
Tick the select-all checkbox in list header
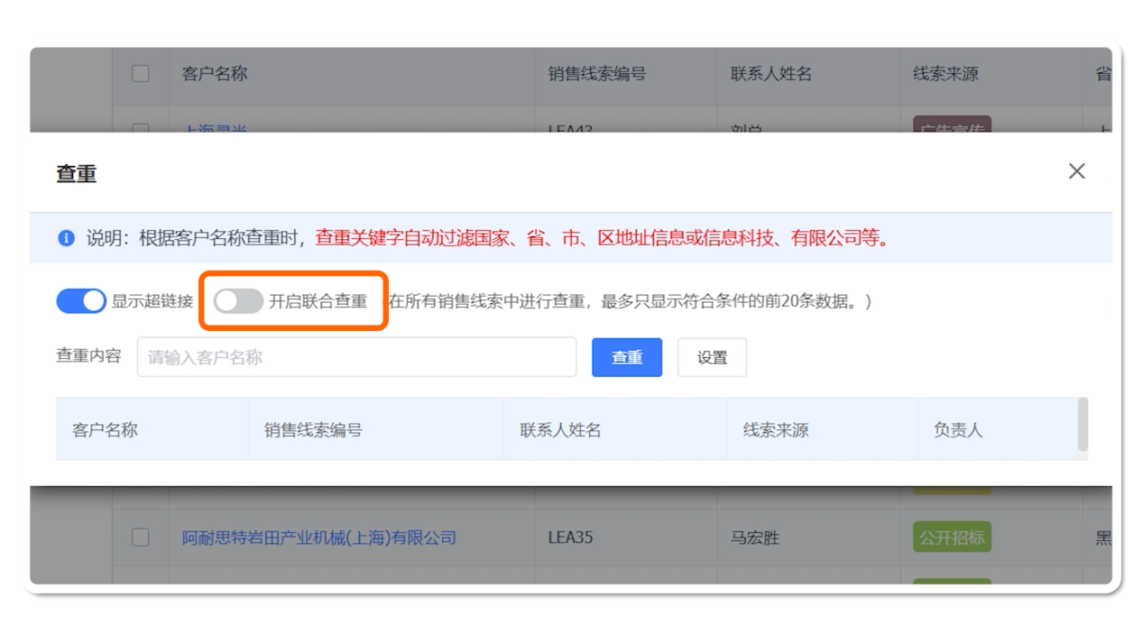141,74
